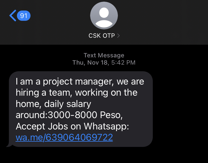Click the word "home," in the message
This screenshot has height=163, width=208.
[29, 104]
